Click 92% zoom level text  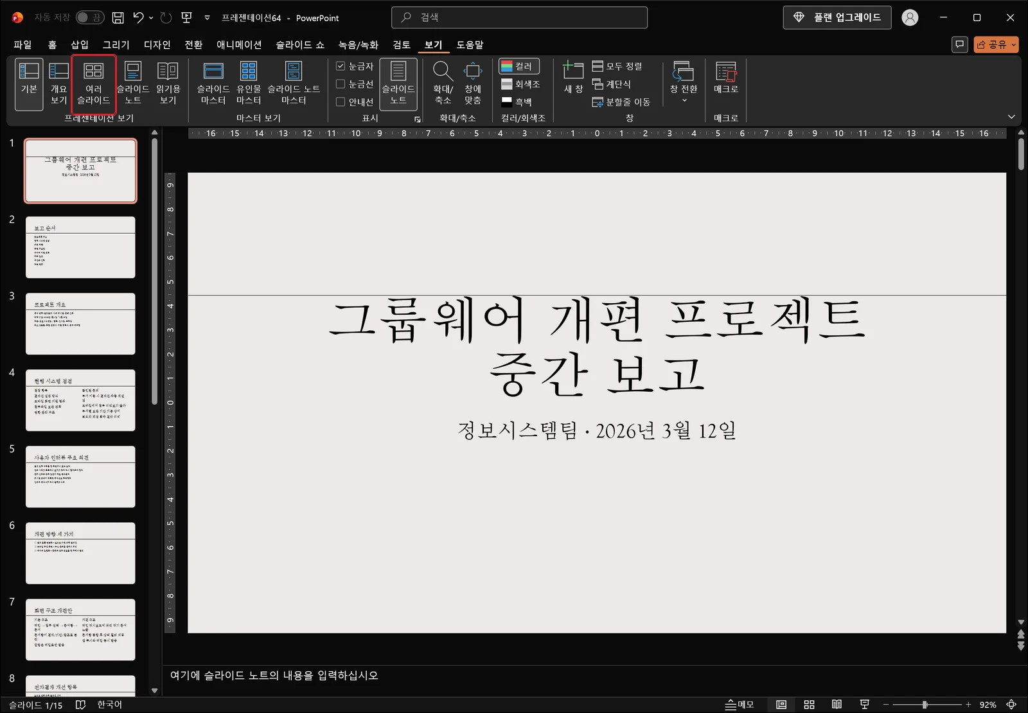pos(988,705)
